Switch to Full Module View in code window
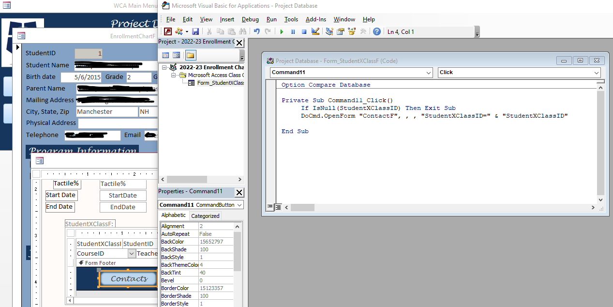This screenshot has width=613, height=307. tap(278, 207)
